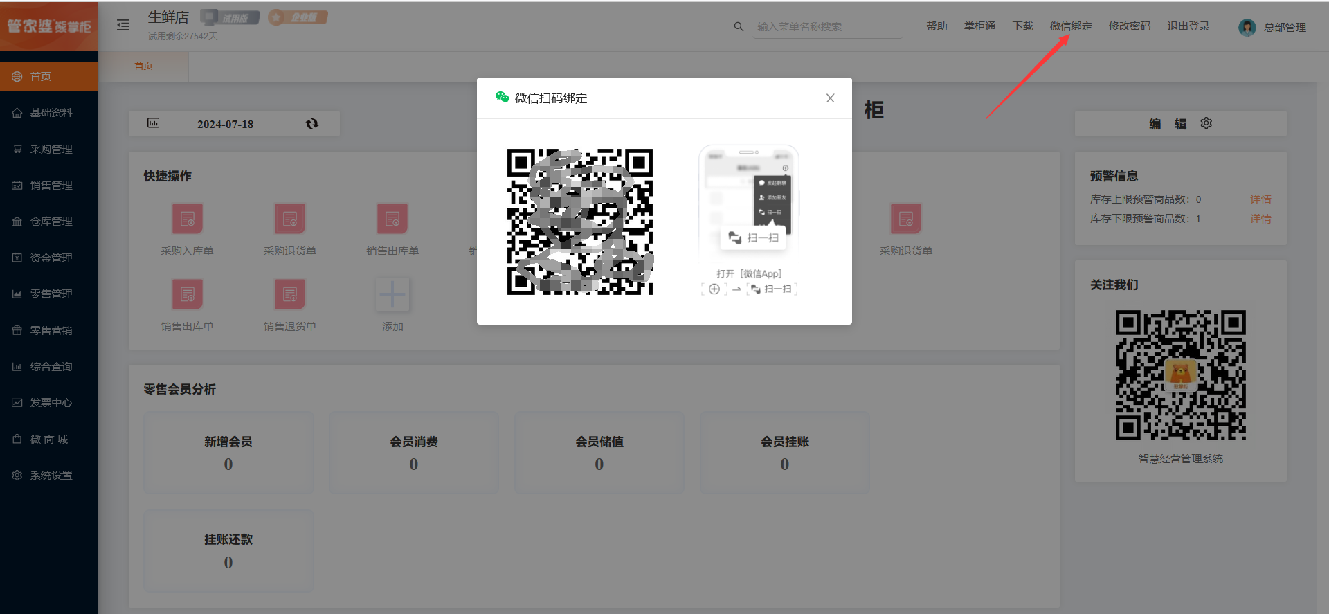The height and width of the screenshot is (614, 1329).
Task: Click the 会员消费 card
Action: pyautogui.click(x=414, y=453)
